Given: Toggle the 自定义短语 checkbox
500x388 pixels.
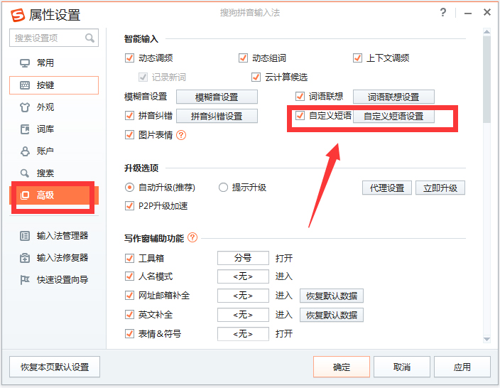Looking at the screenshot, I should (x=300, y=116).
